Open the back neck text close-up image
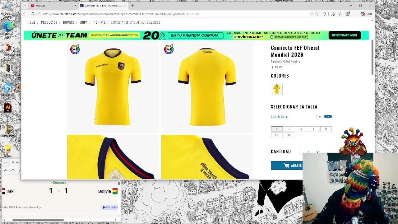The width and height of the screenshot is (398, 224). point(207,157)
